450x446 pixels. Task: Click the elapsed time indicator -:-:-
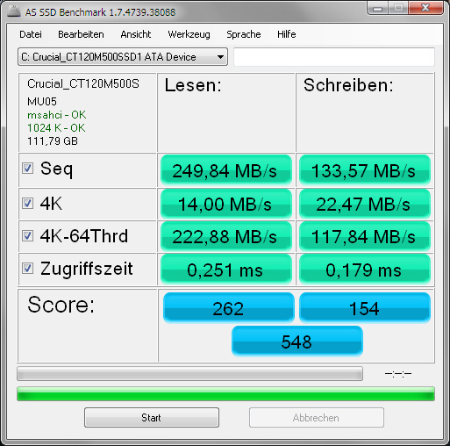398,374
